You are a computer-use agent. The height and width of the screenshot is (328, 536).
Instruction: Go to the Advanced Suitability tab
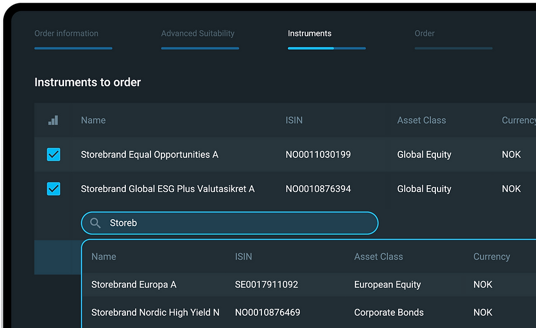tap(198, 33)
